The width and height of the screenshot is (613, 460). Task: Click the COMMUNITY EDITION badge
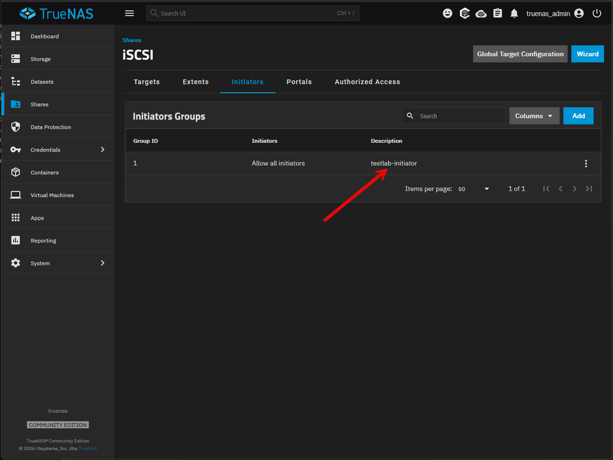58,425
